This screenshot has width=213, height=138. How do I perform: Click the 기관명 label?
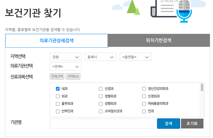click(x=16, y=122)
